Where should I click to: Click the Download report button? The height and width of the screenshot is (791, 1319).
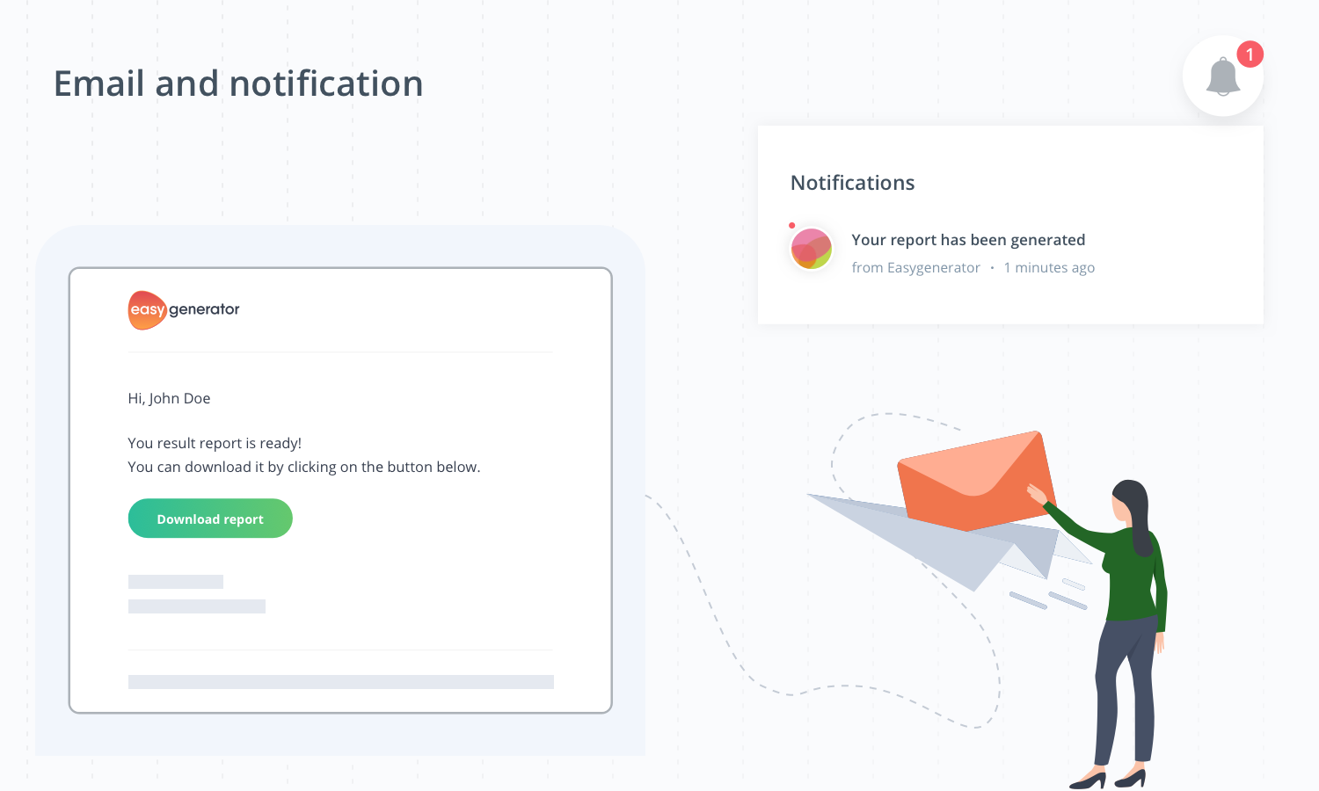tap(210, 519)
